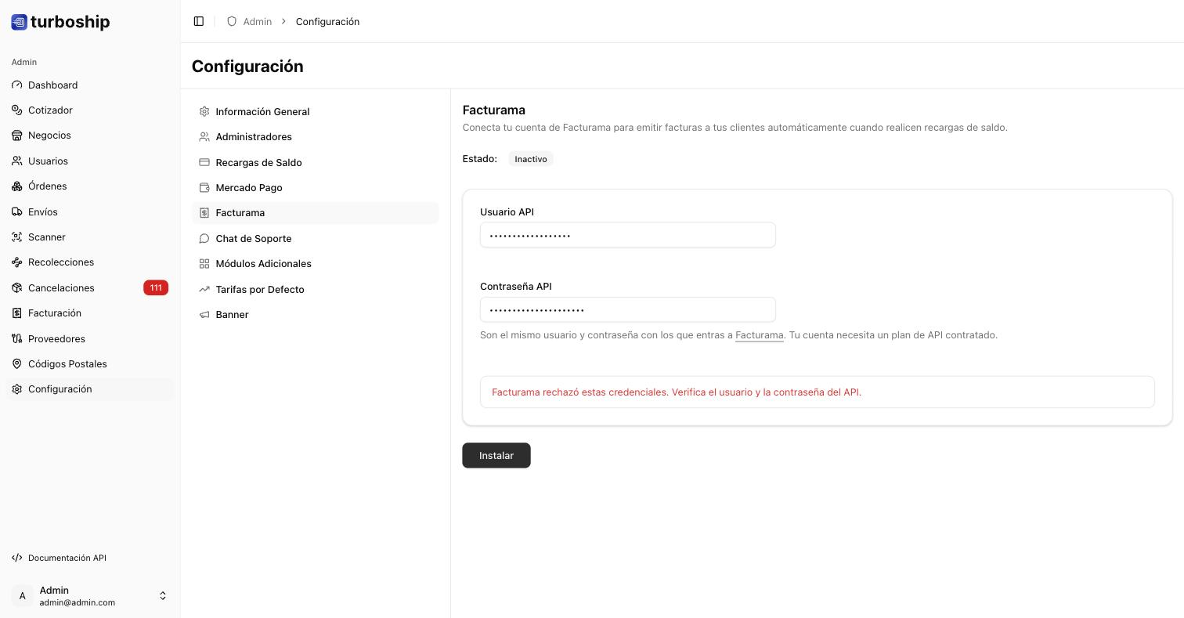Expand the Admin account switcher chevrons
1184x618 pixels.
tap(163, 596)
